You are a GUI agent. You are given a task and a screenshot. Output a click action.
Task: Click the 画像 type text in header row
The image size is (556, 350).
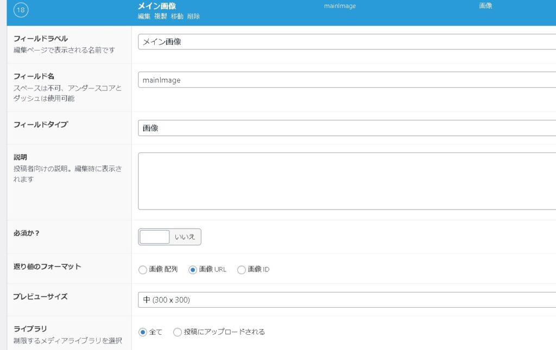[485, 7]
